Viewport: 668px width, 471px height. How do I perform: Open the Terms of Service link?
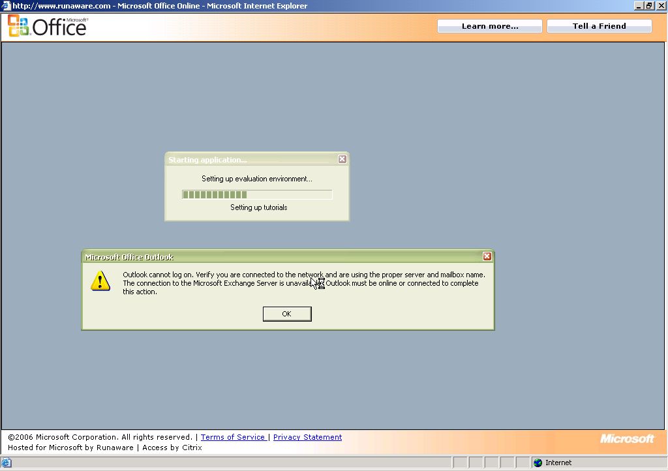tap(233, 437)
